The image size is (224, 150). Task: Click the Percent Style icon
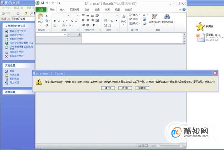(x=112, y=21)
